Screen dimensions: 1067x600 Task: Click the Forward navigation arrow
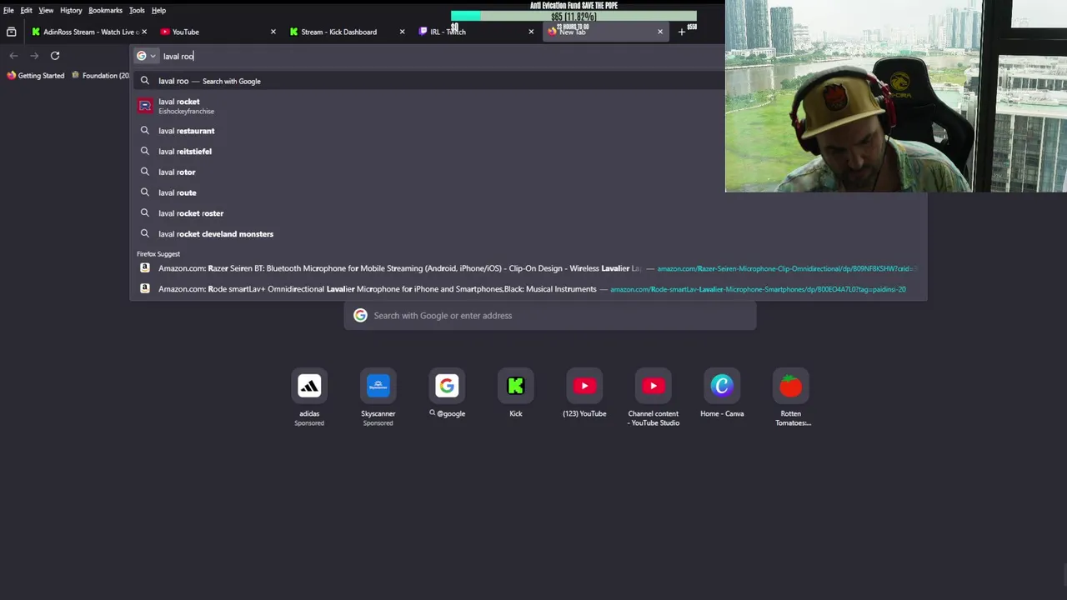(x=34, y=56)
